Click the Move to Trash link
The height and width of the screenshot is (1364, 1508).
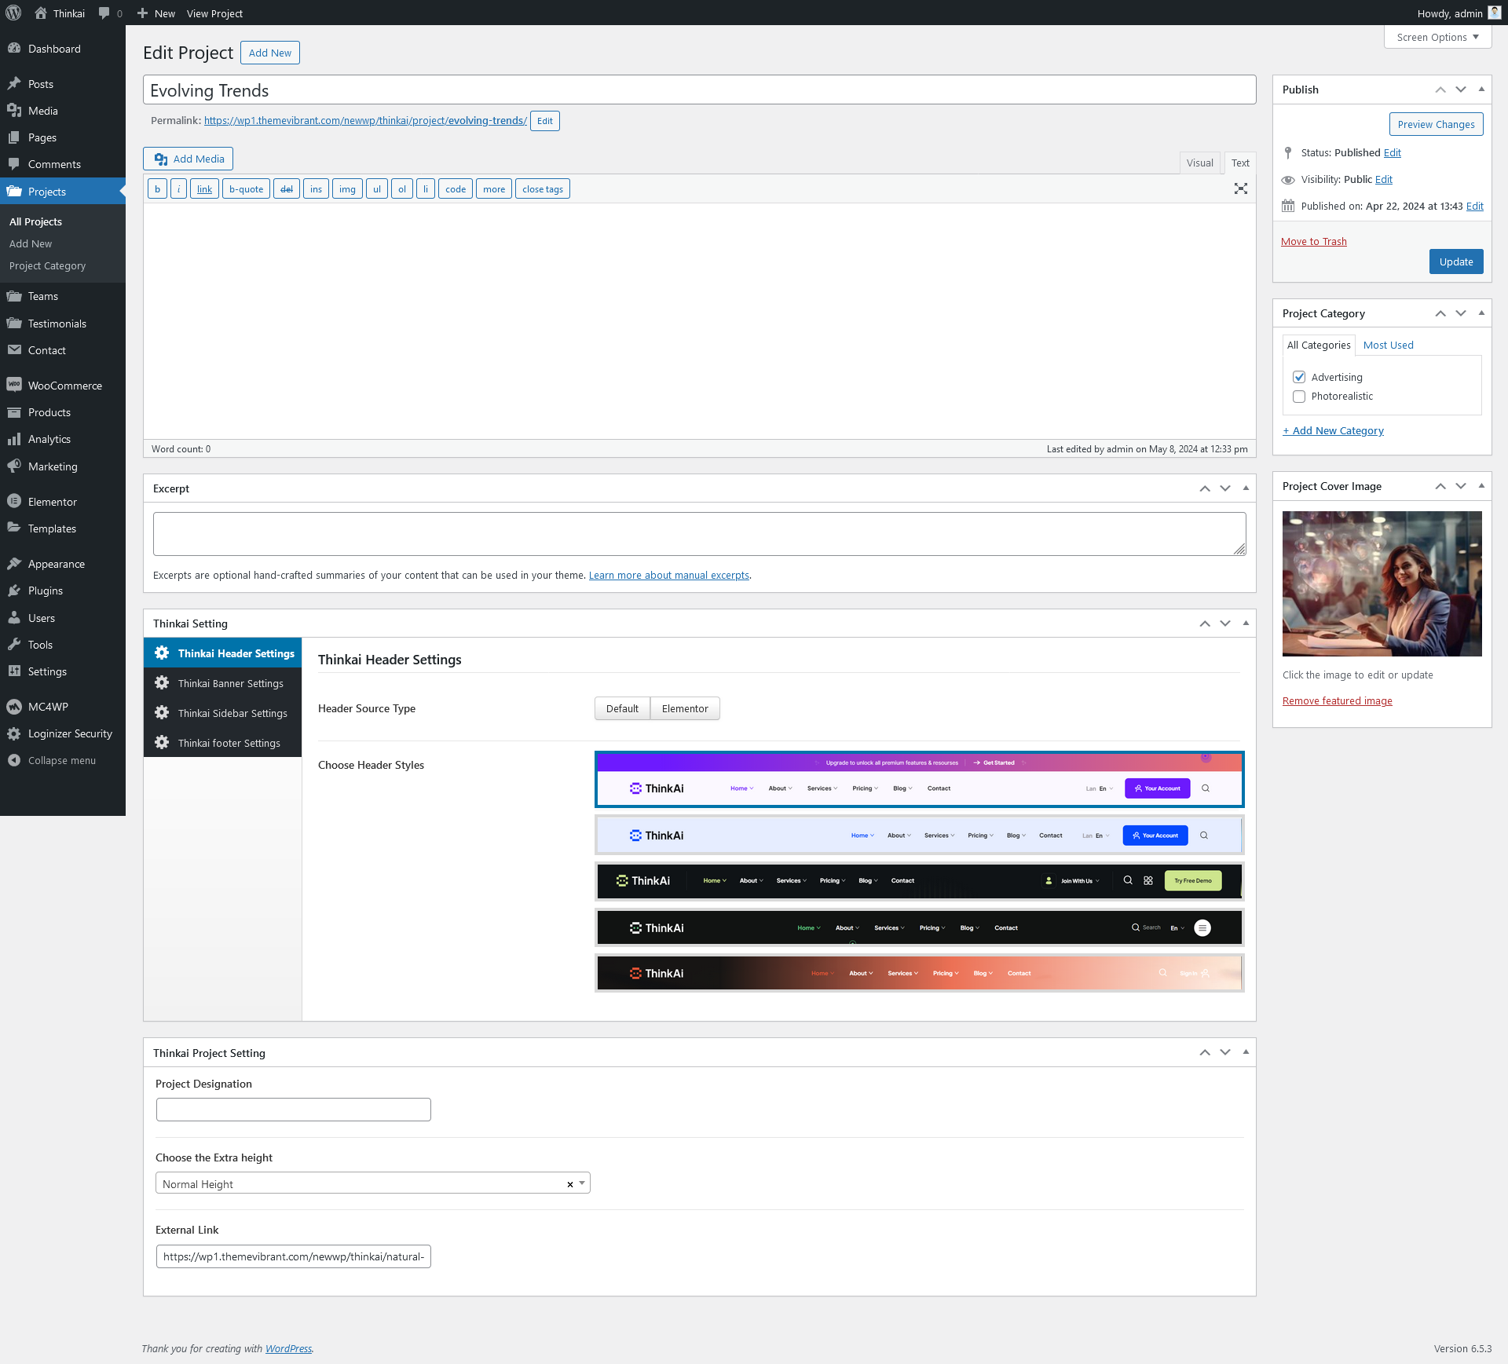point(1313,241)
